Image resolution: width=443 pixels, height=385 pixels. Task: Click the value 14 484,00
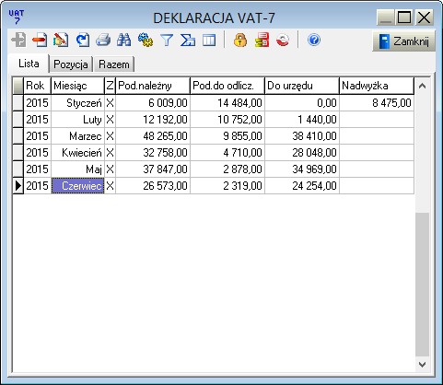[239, 103]
